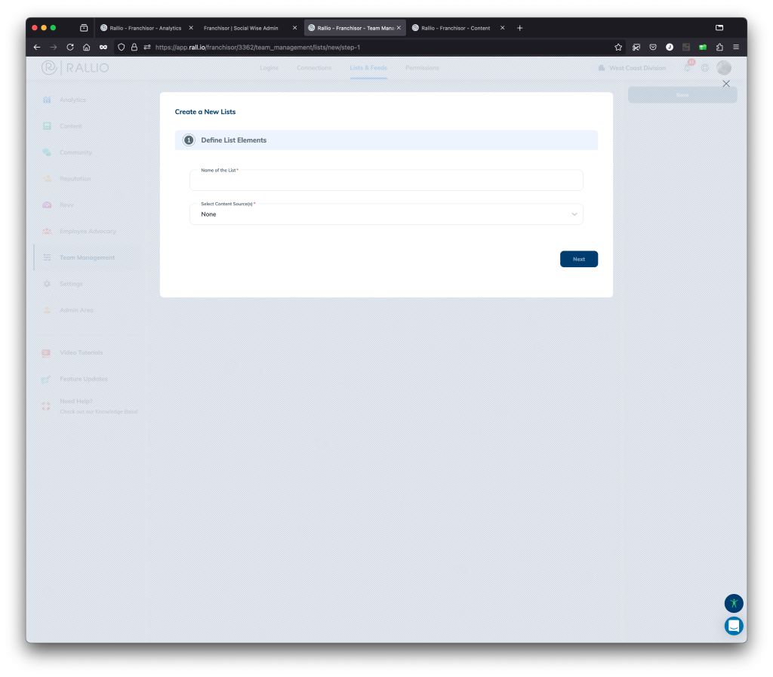This screenshot has width=773, height=677.
Task: Open the Firefox hamburger menu
Action: (x=736, y=47)
